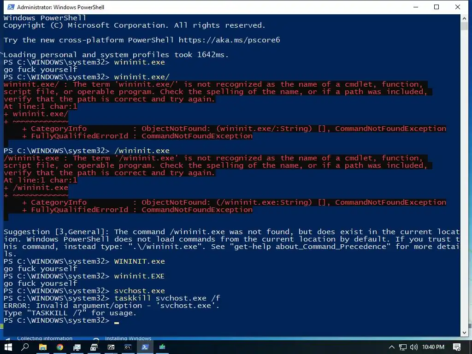
Task: Click the PowerShell icon in the title bar
Action: 11,7
